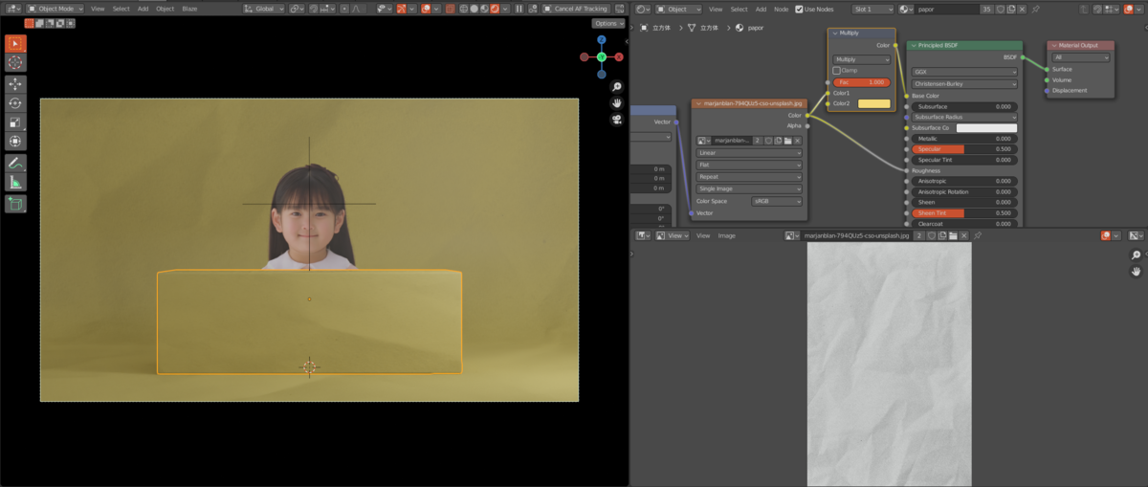
Task: Collapse the Material Output node header
Action: [x=1053, y=45]
